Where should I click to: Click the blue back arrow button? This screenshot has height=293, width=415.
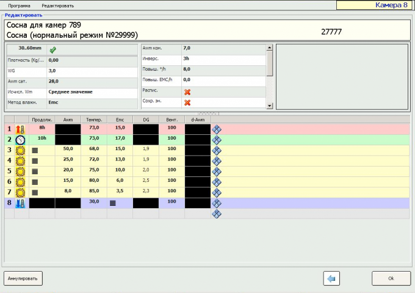tap(331, 278)
